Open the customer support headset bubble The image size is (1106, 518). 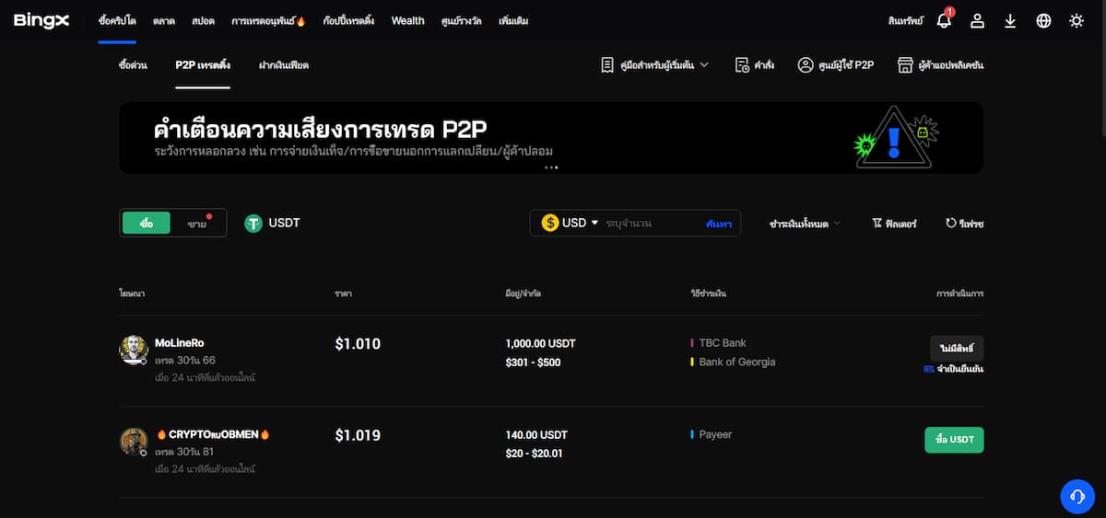coord(1077,497)
